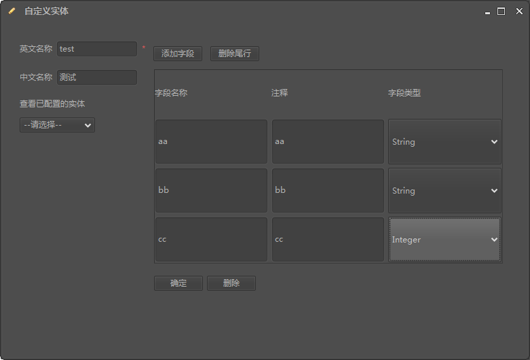
Task: Click the 英文名称 label
Action: tap(36, 49)
